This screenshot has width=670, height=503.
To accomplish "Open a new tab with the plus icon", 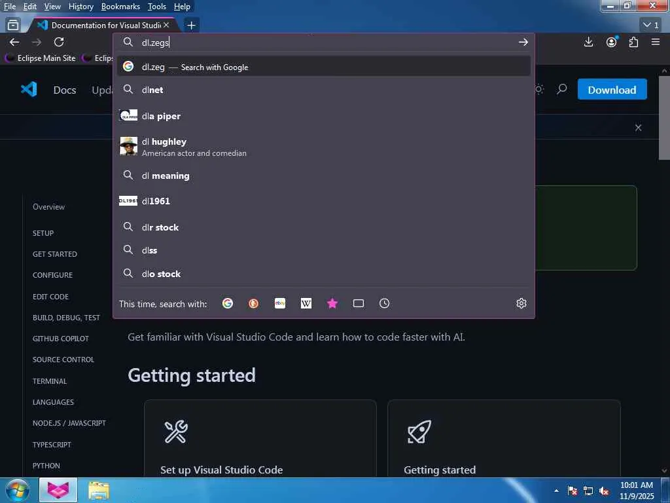I will pyautogui.click(x=192, y=26).
